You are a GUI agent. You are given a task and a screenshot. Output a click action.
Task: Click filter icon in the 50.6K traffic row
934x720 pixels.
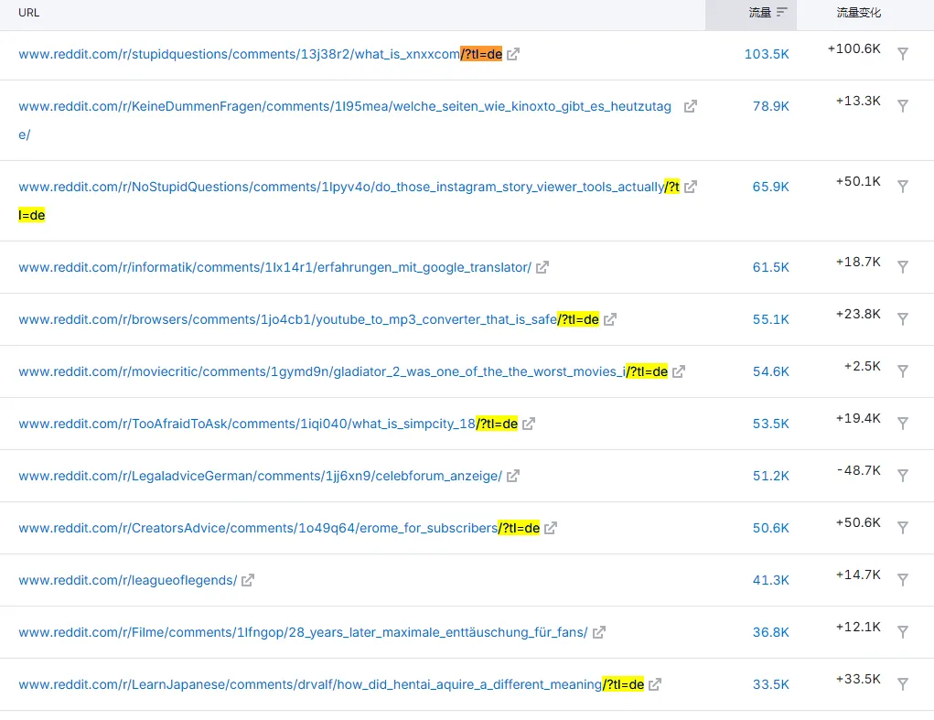[x=903, y=528]
